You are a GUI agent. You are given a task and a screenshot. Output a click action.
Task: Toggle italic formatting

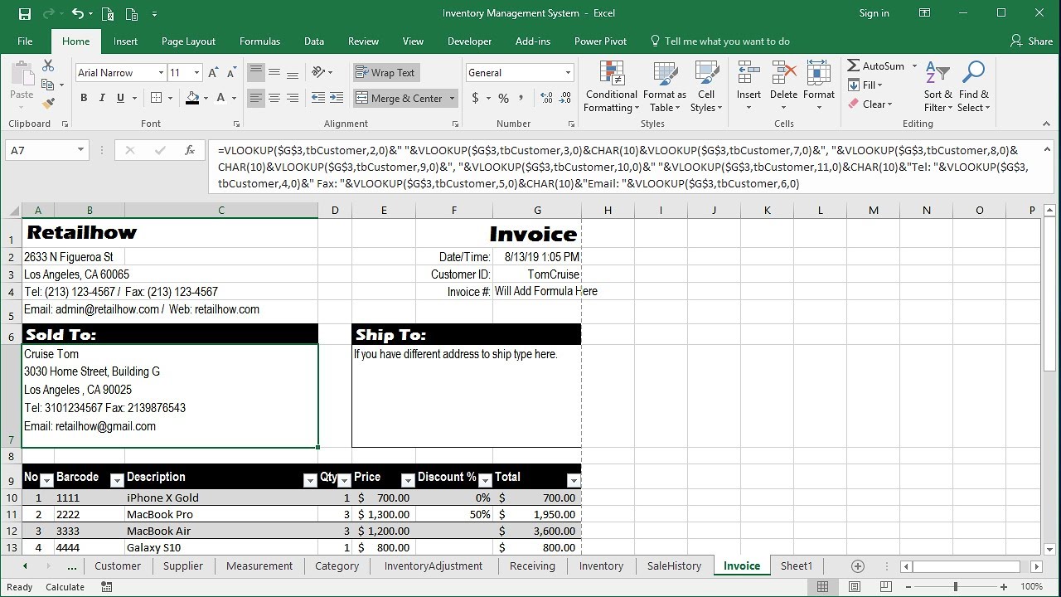coord(102,98)
